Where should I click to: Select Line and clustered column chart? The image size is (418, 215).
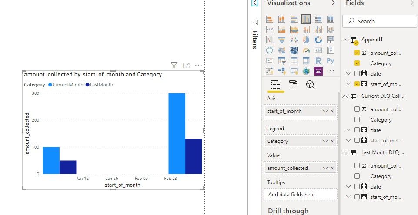pyautogui.click(x=318, y=30)
